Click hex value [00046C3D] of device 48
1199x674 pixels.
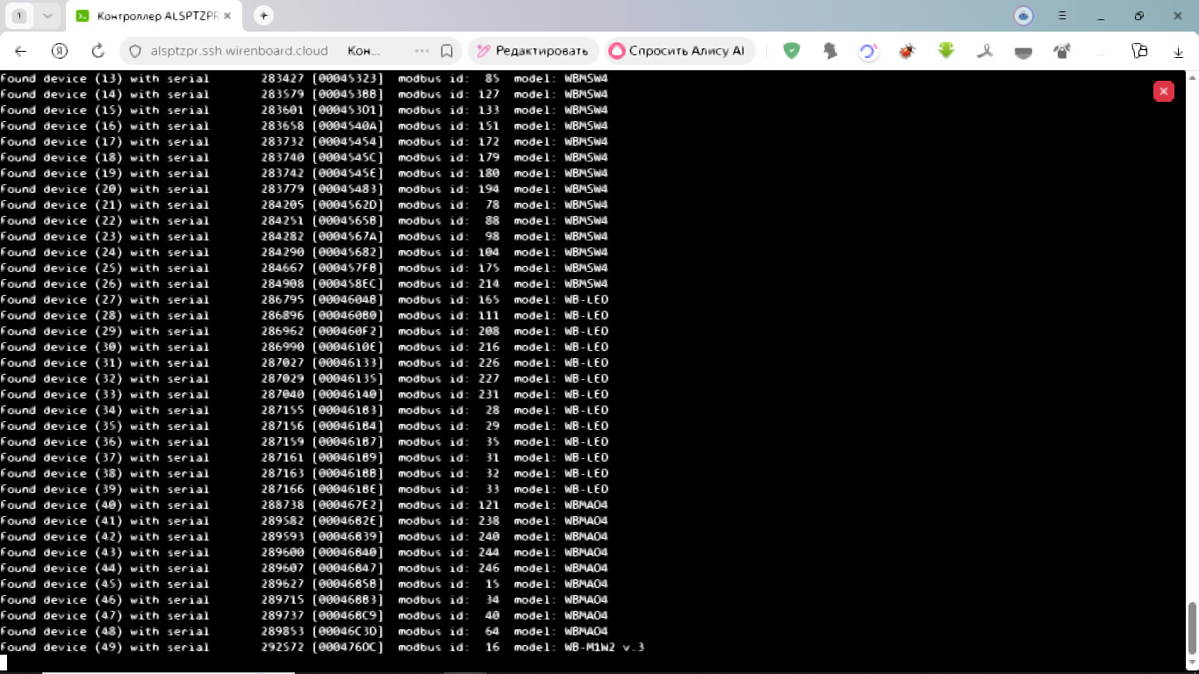(348, 631)
